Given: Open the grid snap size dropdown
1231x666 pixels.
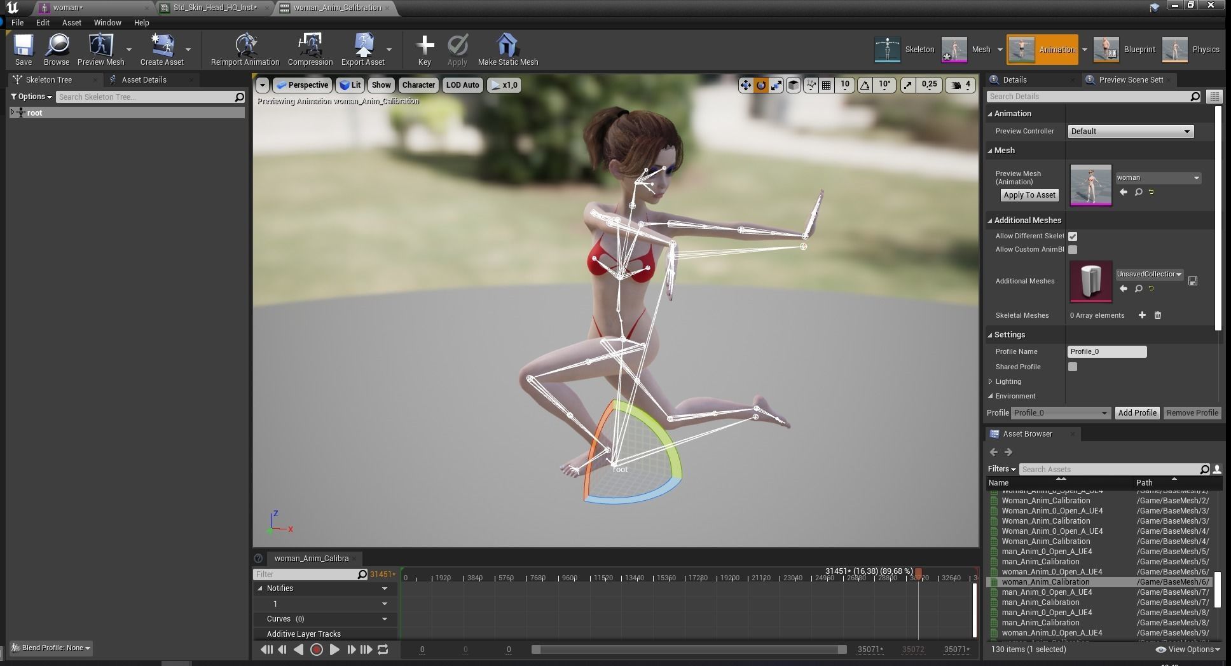Looking at the screenshot, I should click(x=845, y=85).
